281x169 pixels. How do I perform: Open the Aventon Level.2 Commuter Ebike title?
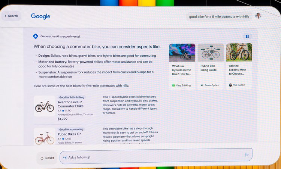click(70, 104)
